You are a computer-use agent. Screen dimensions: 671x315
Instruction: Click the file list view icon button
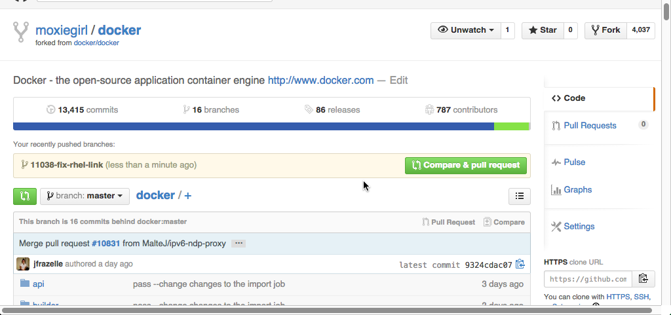(x=520, y=196)
